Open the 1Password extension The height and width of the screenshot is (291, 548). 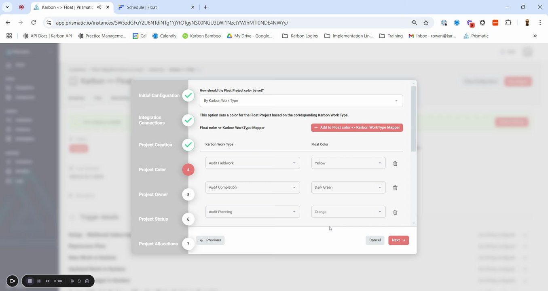(444, 23)
